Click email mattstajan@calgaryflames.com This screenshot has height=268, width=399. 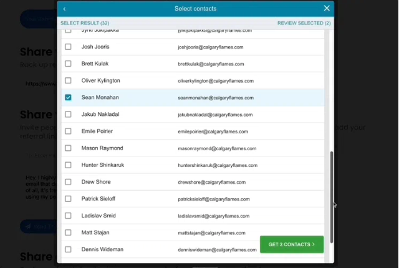212,233
